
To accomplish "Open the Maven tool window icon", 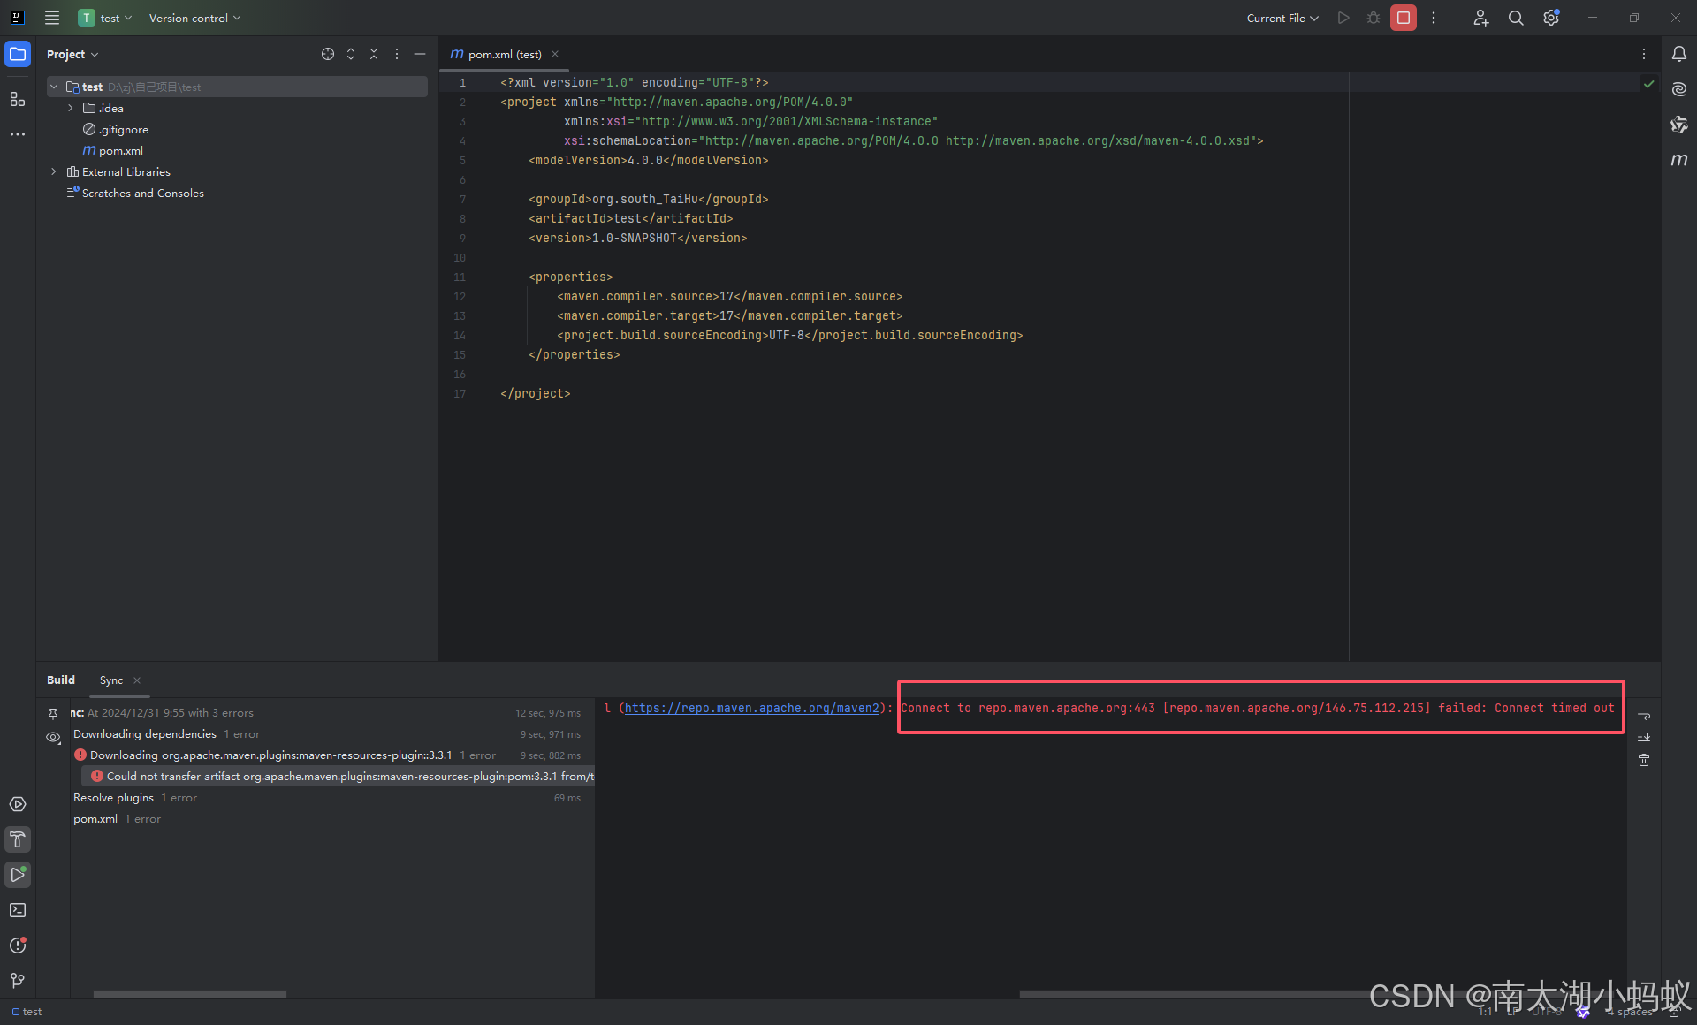I will click(1678, 160).
